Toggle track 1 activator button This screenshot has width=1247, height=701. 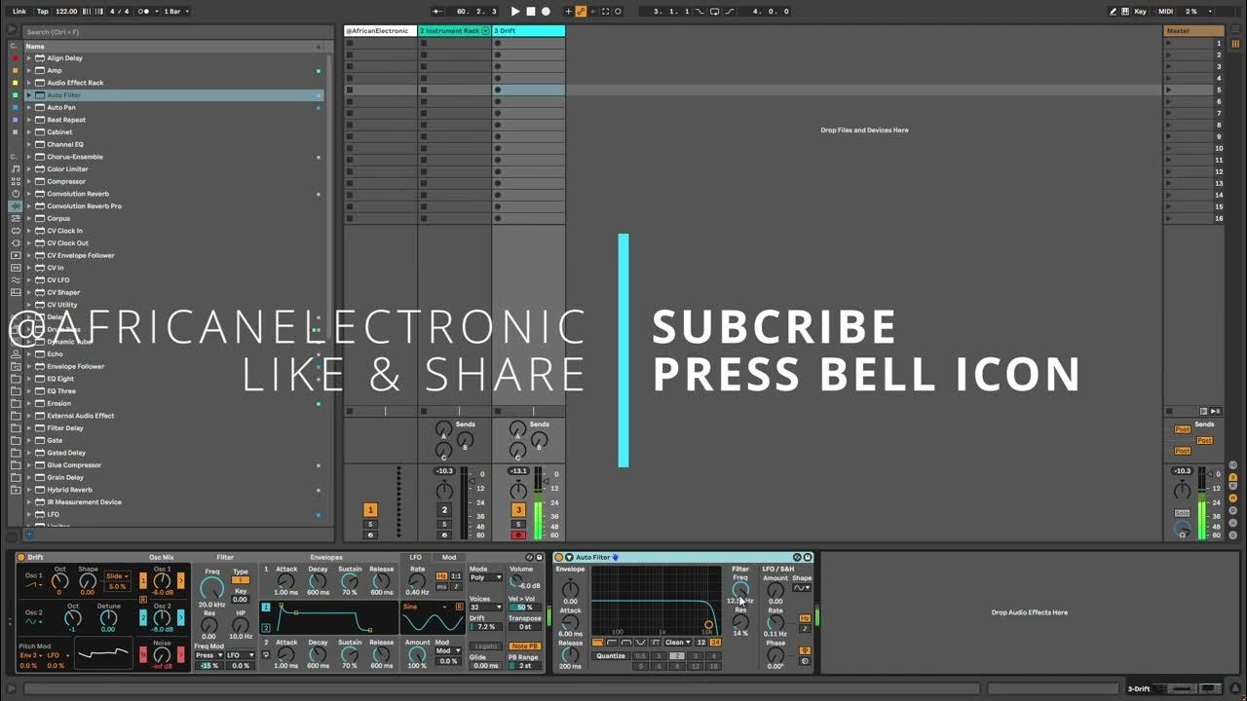(x=370, y=510)
